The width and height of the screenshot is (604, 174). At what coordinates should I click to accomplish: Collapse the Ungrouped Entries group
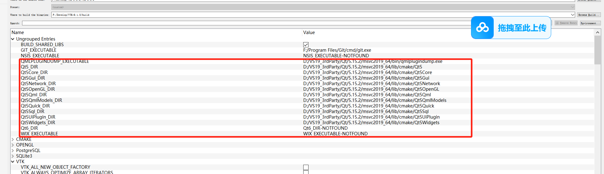tap(13, 39)
